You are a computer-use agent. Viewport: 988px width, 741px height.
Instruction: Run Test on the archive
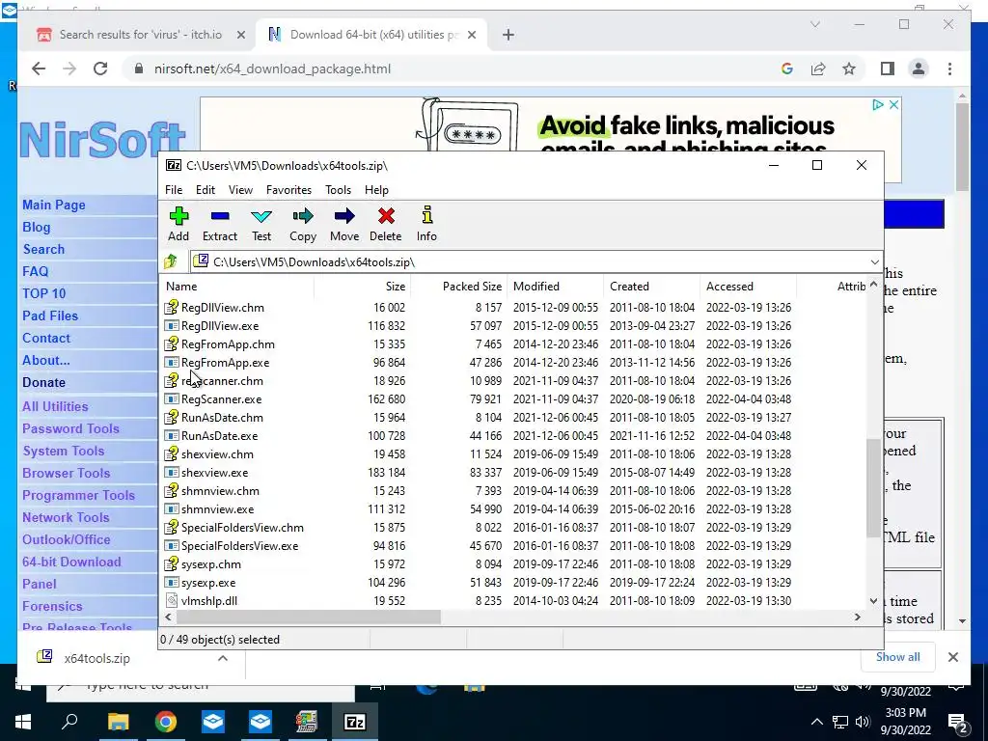pyautogui.click(x=261, y=224)
